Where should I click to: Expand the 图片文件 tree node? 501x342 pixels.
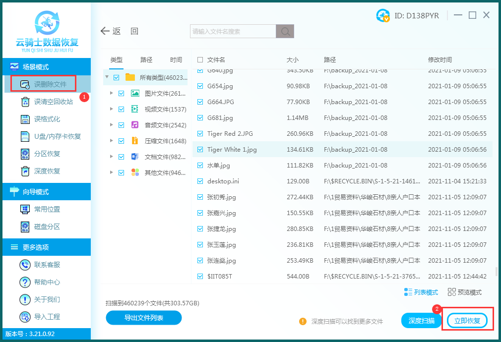pyautogui.click(x=111, y=93)
